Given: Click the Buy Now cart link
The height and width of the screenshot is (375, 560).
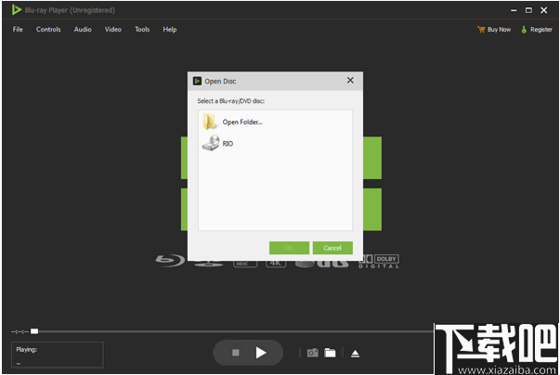Looking at the screenshot, I should 494,30.
